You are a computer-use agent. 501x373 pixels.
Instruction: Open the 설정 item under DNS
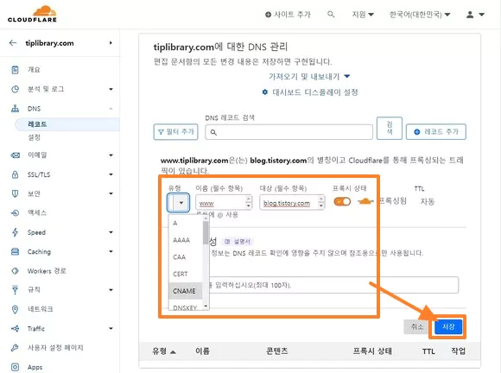pyautogui.click(x=35, y=137)
